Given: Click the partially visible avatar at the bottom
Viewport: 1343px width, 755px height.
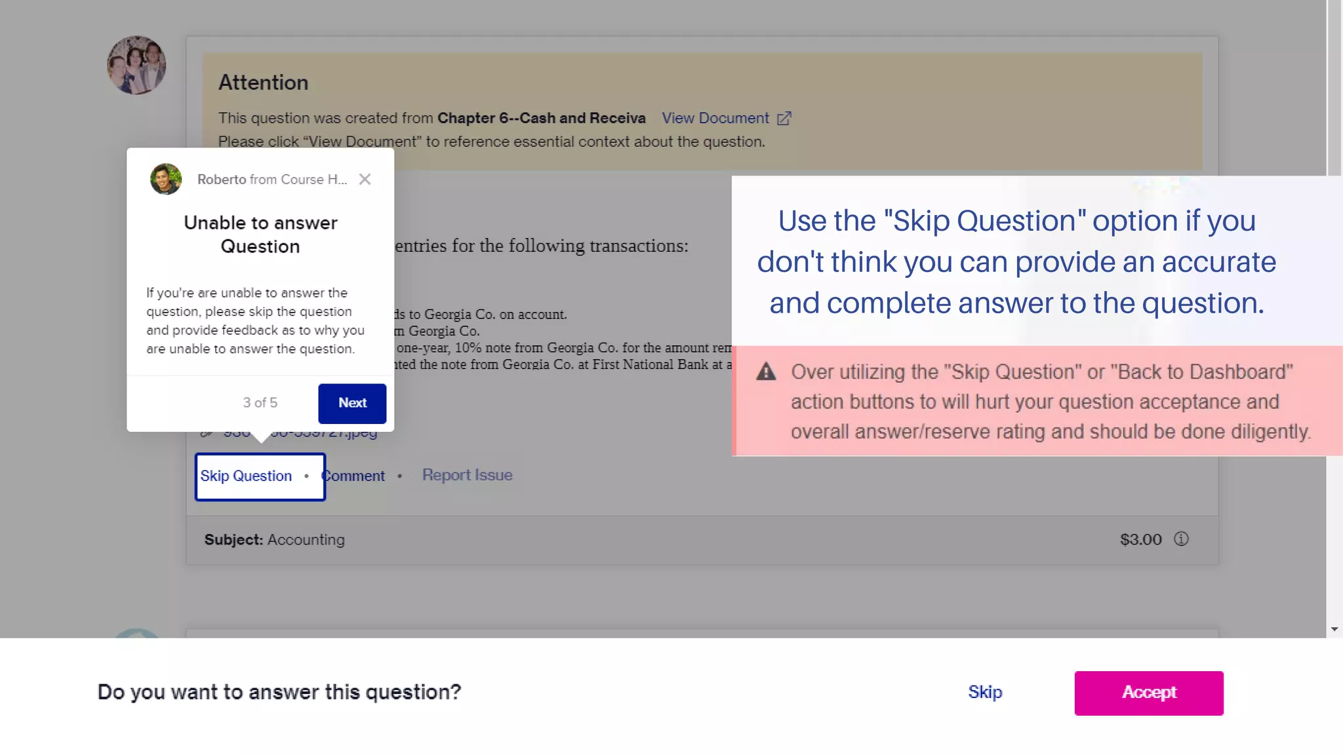Looking at the screenshot, I should tap(136, 634).
